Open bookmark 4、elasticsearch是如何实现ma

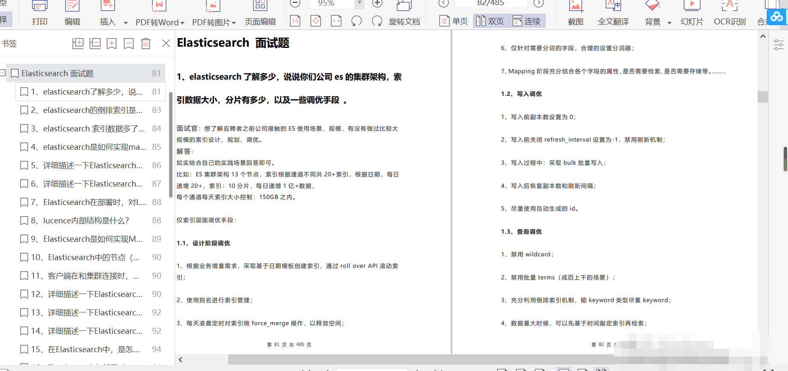[x=90, y=147]
